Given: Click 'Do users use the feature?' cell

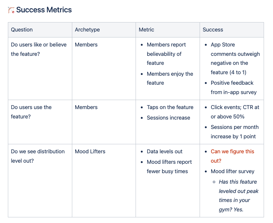Looking at the screenshot, I should pyautogui.click(x=40, y=122).
